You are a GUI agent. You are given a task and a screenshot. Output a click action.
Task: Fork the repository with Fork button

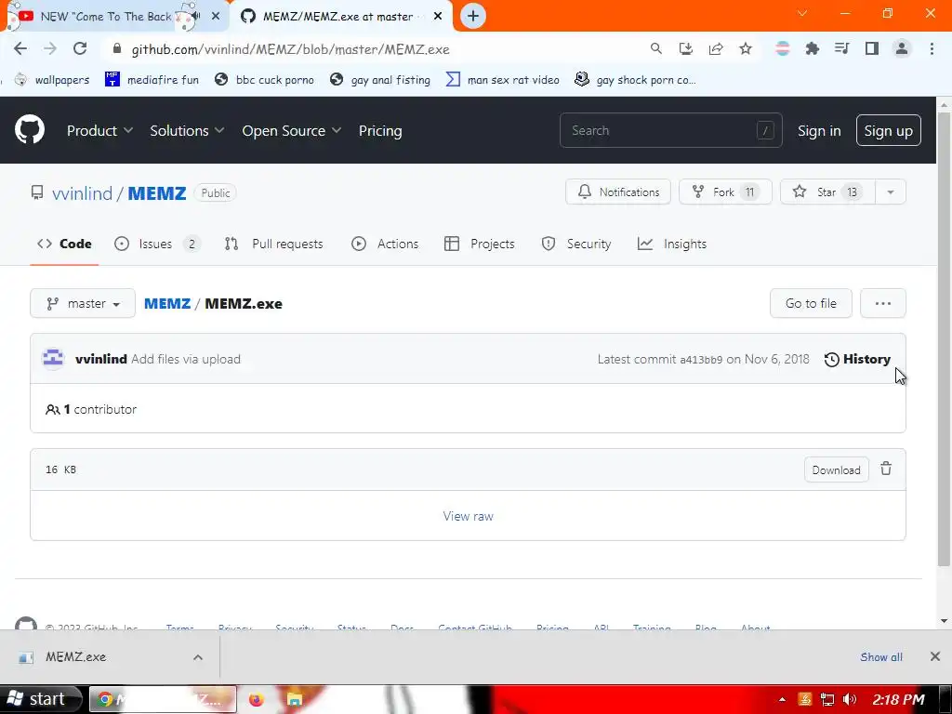click(x=725, y=192)
